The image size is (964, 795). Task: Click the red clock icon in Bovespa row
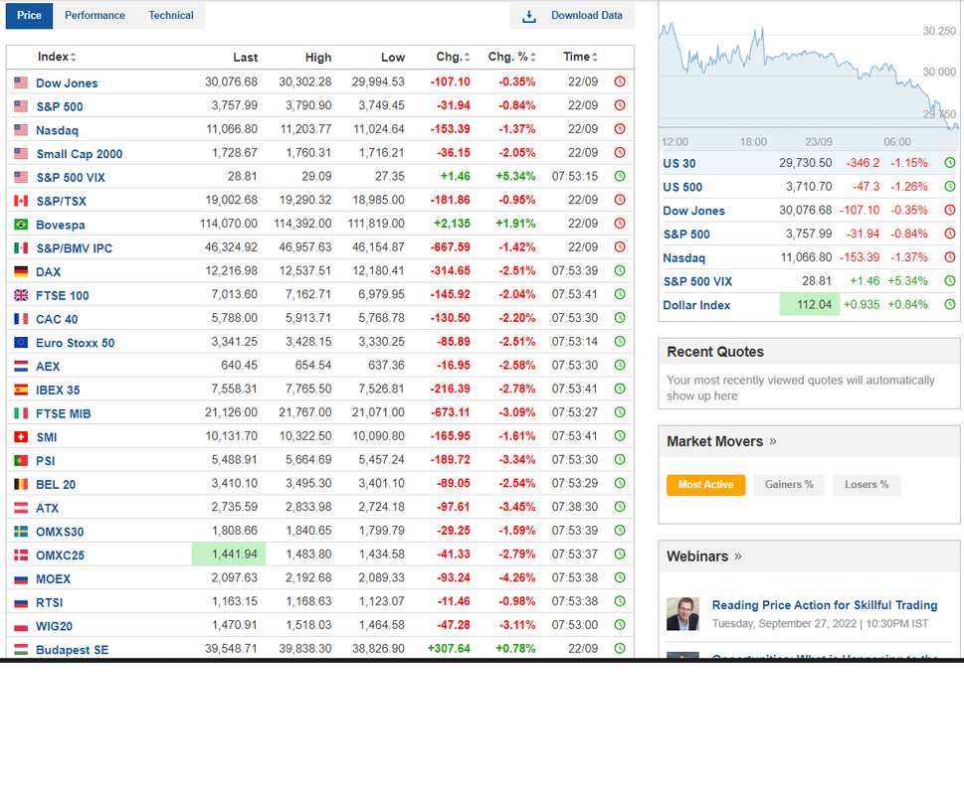pos(620,224)
